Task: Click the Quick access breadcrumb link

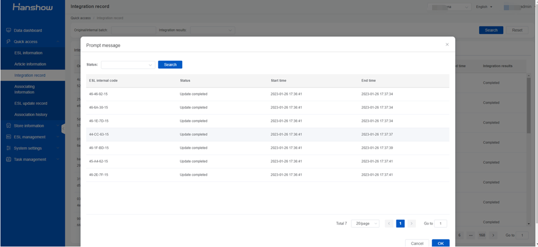Action: point(81,18)
